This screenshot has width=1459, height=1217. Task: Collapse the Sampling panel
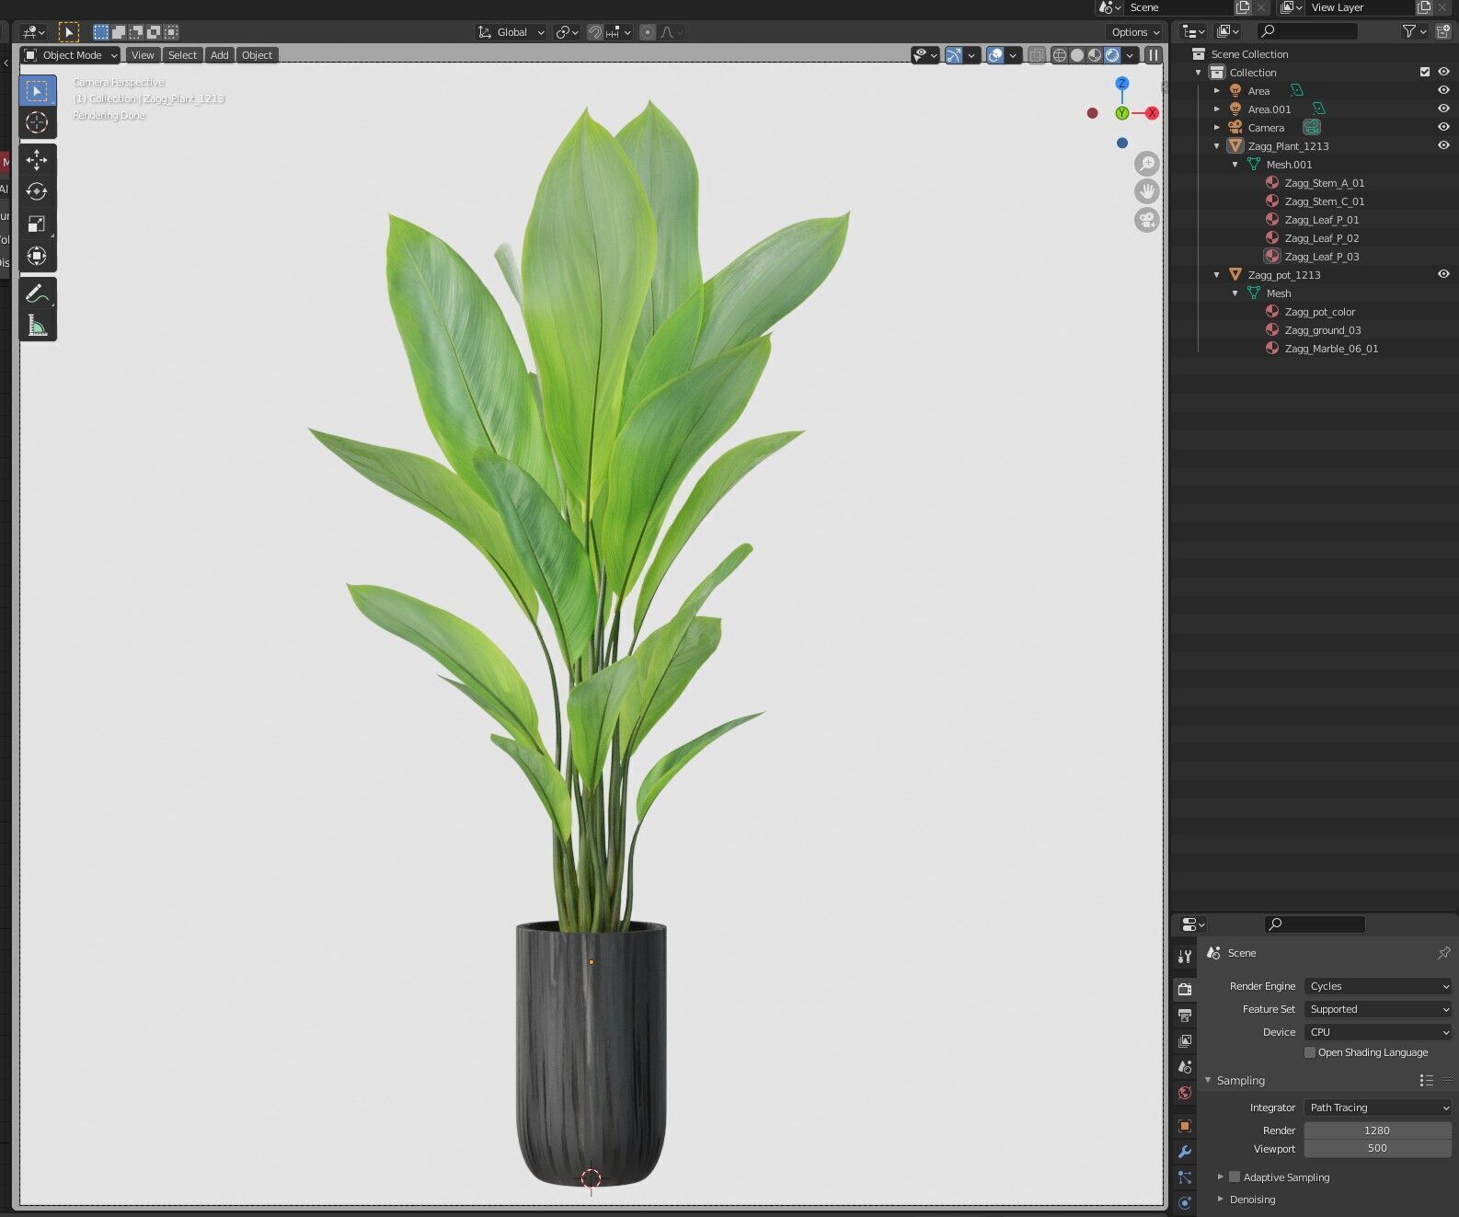[1209, 1081]
